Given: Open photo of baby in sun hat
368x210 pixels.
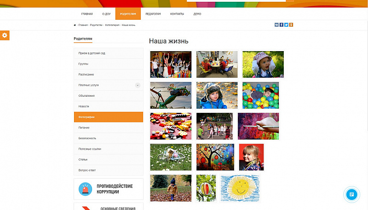Looking at the screenshot, I should (x=263, y=64).
